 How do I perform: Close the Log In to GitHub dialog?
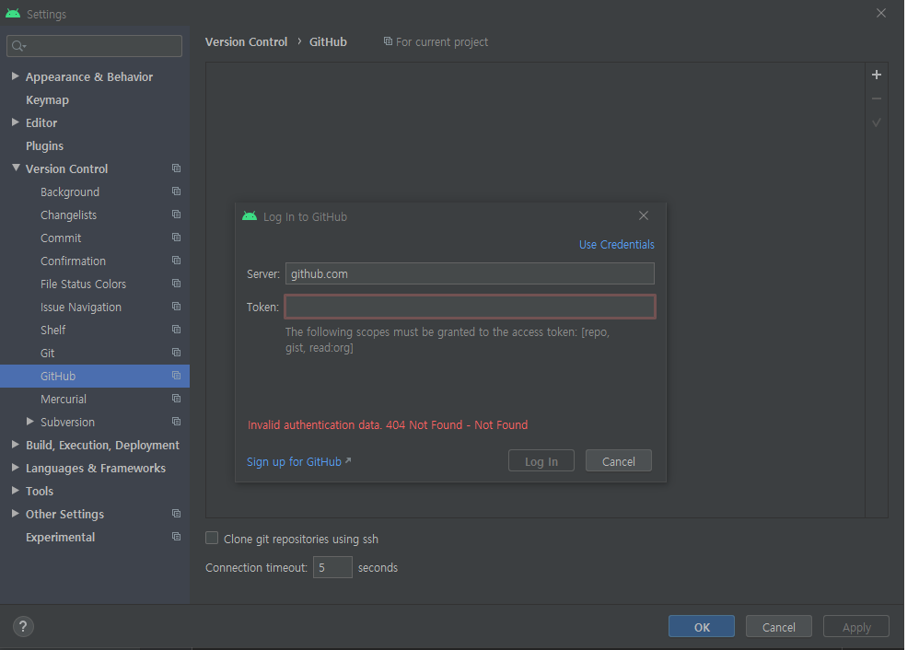(644, 215)
